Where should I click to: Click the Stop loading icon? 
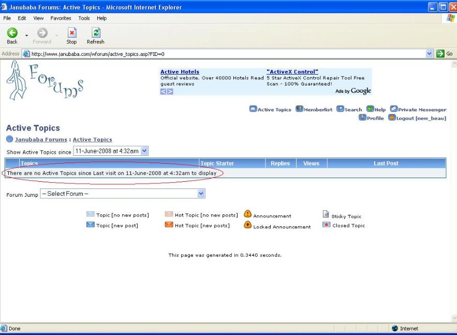(72, 33)
